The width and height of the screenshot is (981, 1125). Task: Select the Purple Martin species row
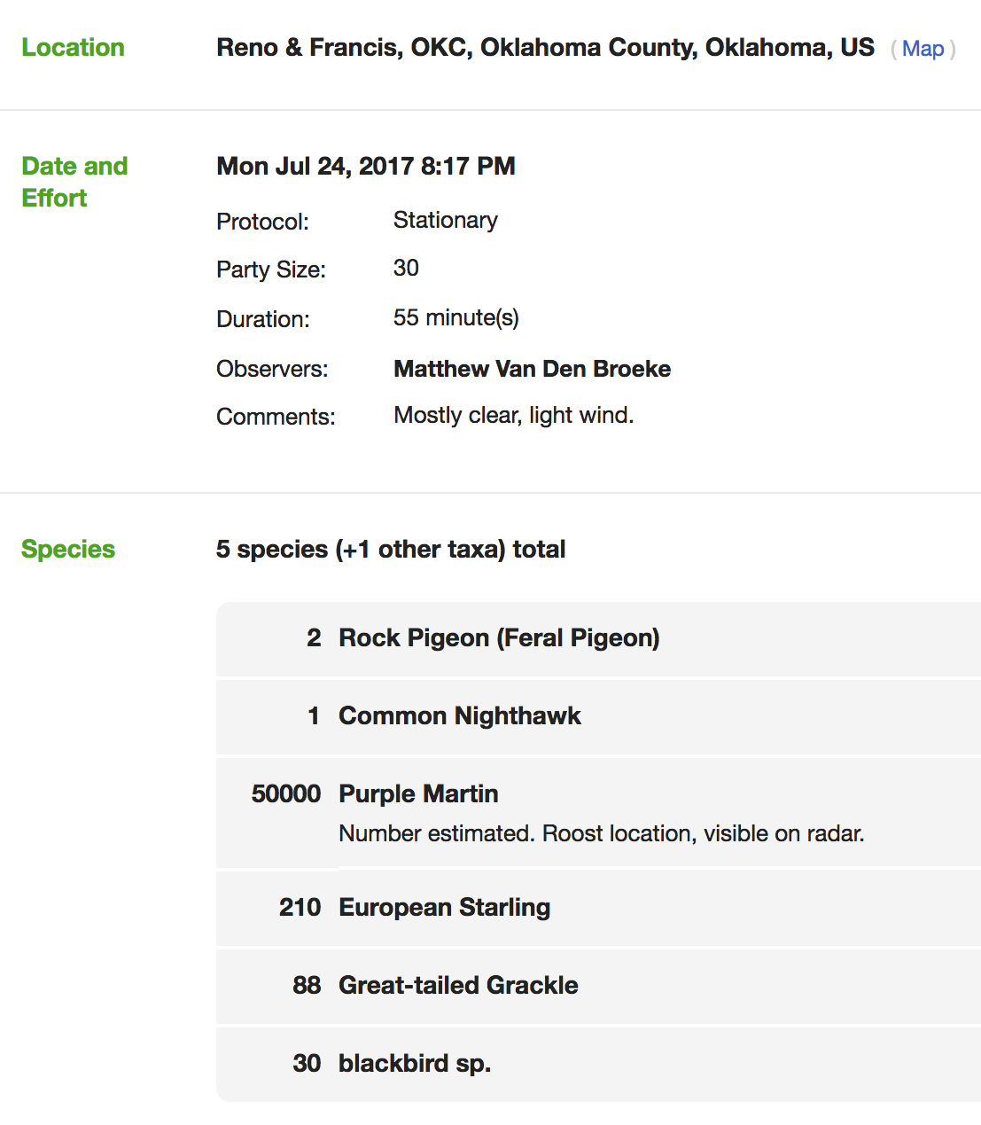pyautogui.click(x=417, y=794)
